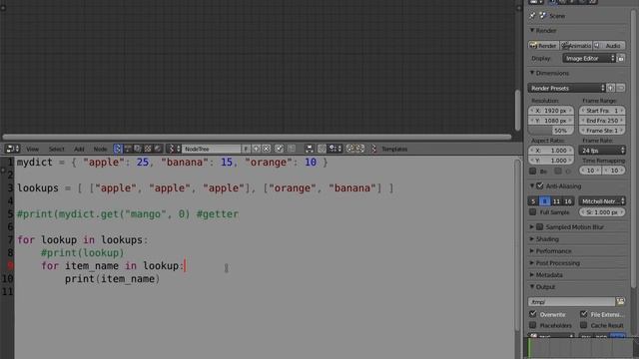
Task: Click the Render button
Action: coord(543,46)
